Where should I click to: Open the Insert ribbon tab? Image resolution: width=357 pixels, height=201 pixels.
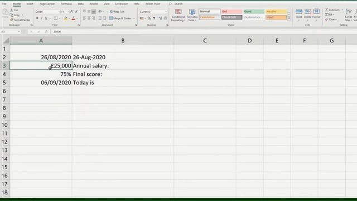point(30,4)
